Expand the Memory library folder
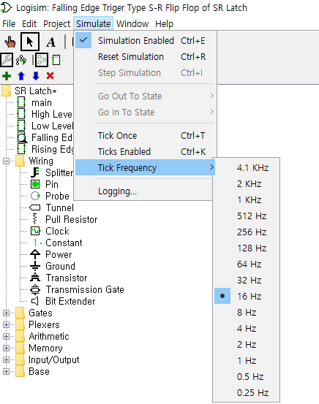 pyautogui.click(x=6, y=348)
